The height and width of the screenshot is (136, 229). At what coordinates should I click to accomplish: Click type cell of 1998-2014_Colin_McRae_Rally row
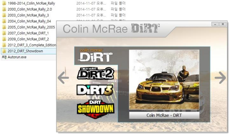[x=118, y=3]
